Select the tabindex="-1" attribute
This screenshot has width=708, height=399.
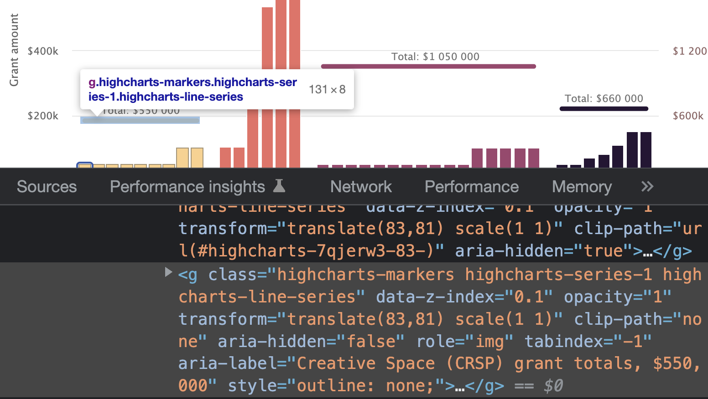click(x=588, y=341)
